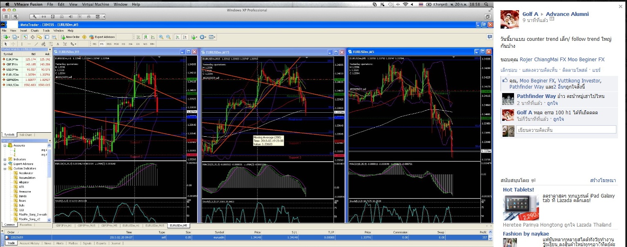The width and height of the screenshot is (627, 247).
Task: Pause the virtual machine in VMware toolbar
Action: coord(6,17)
